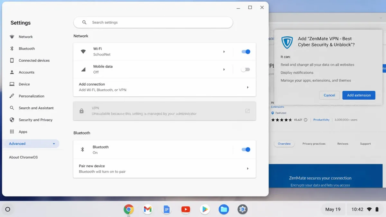This screenshot has height=217, width=386.
Task: Click the search magnifier icon
Action: coord(84,23)
